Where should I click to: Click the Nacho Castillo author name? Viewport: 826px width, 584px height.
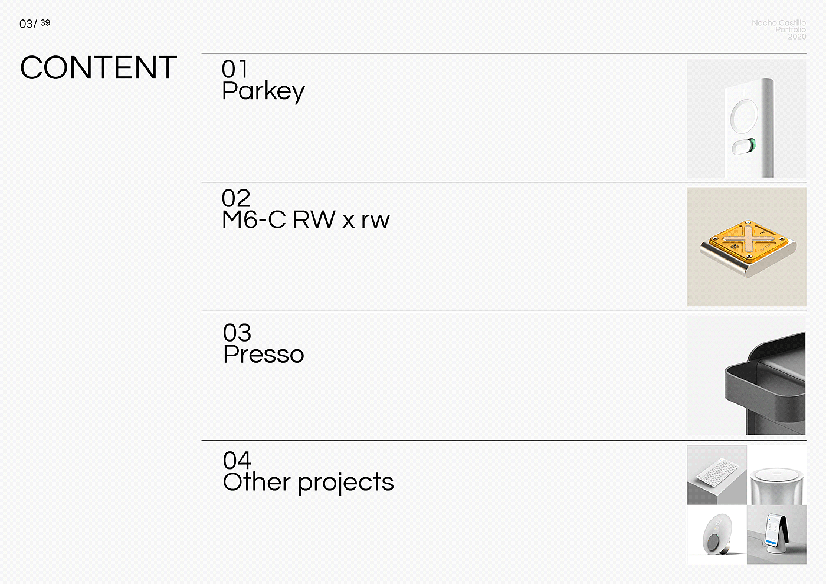778,23
